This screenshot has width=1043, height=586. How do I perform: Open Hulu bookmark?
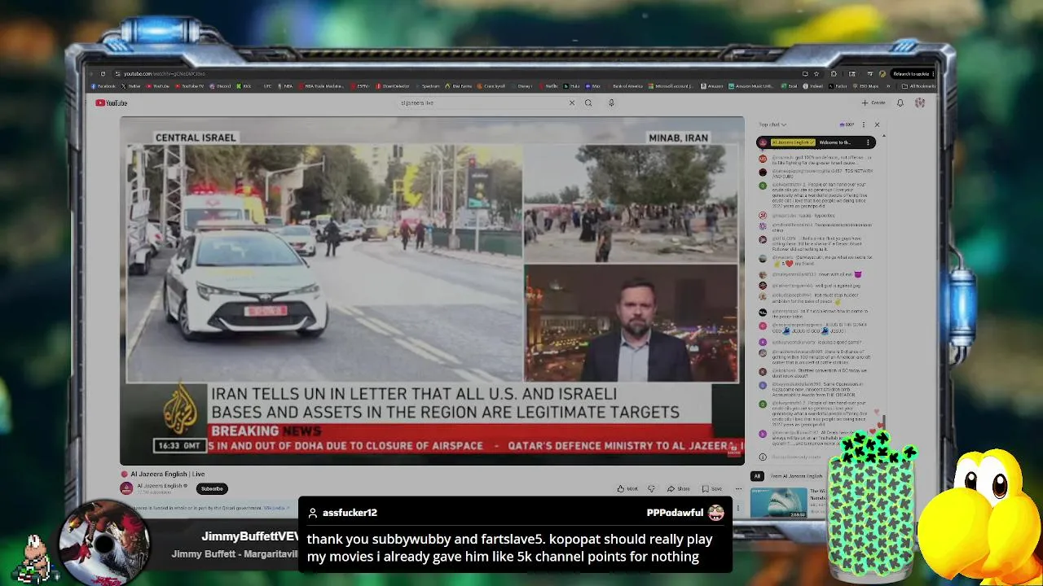pos(572,86)
